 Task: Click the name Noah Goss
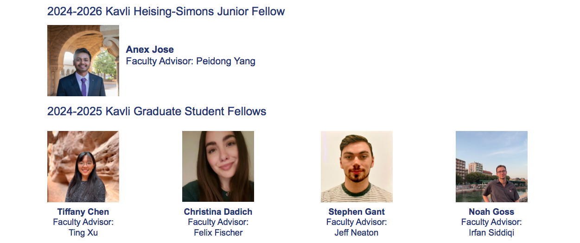pos(491,212)
